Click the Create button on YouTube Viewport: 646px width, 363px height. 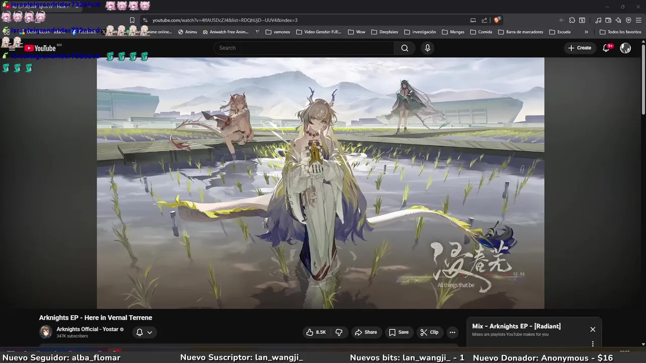(579, 48)
